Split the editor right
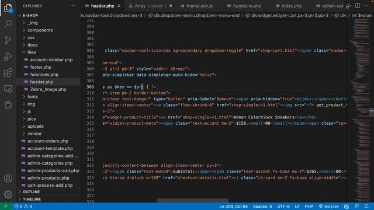Viewport: 374px width, 210px height. 357,6
